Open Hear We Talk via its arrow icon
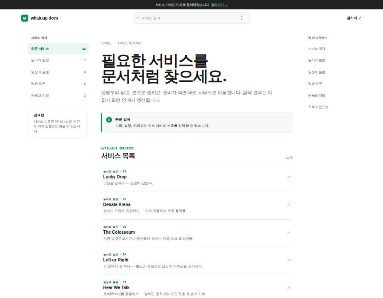 [x=289, y=288]
